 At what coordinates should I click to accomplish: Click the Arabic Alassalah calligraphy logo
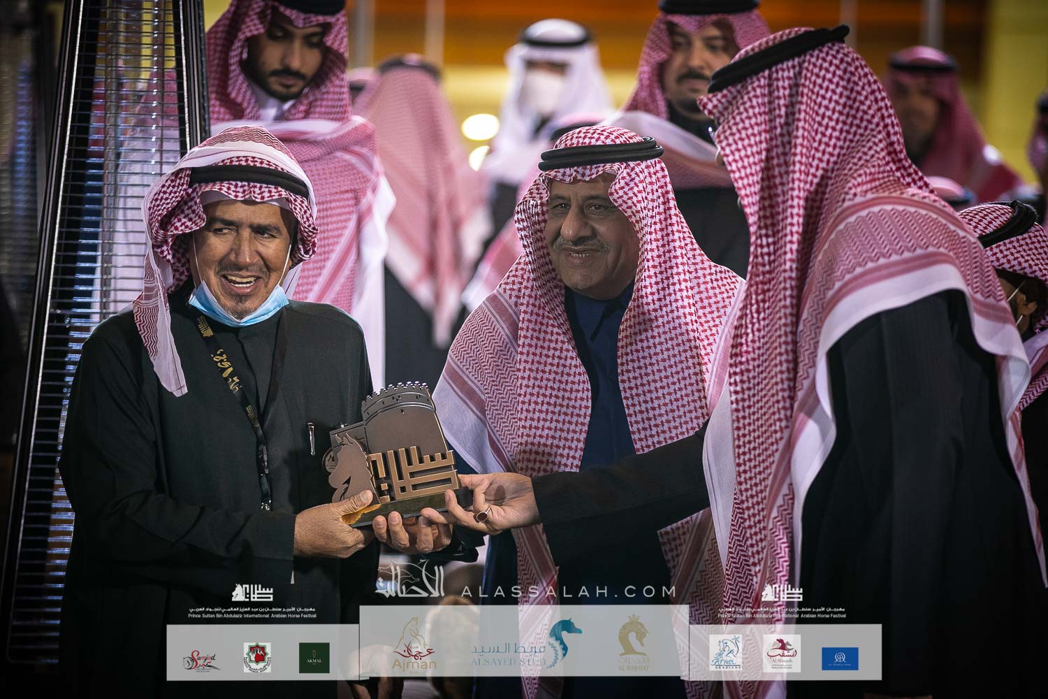(x=411, y=586)
